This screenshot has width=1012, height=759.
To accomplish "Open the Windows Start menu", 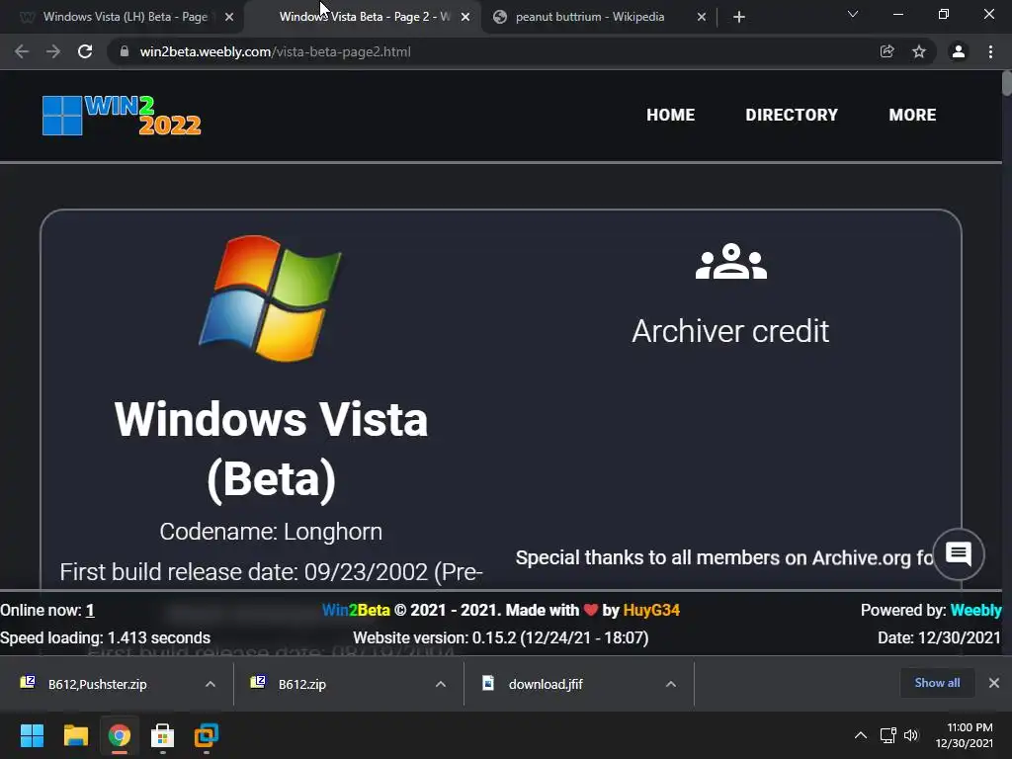I will 32,735.
